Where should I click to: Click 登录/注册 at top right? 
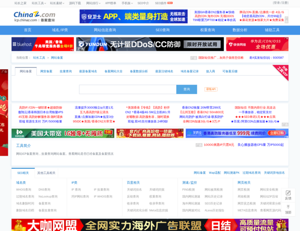pos(281,3)
